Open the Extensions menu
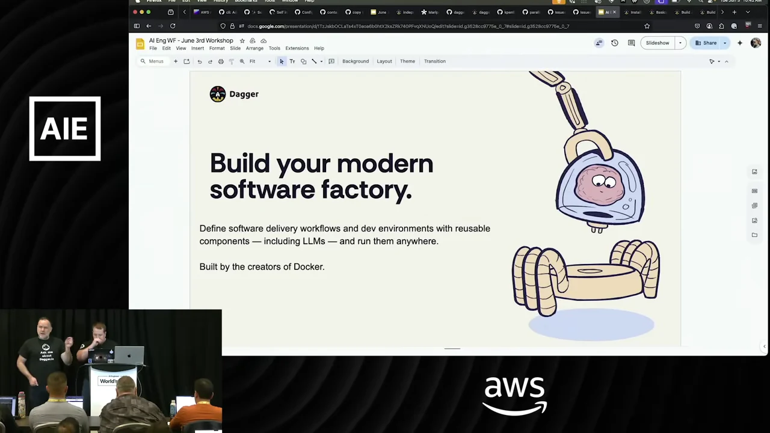The height and width of the screenshot is (433, 770). pos(297,48)
